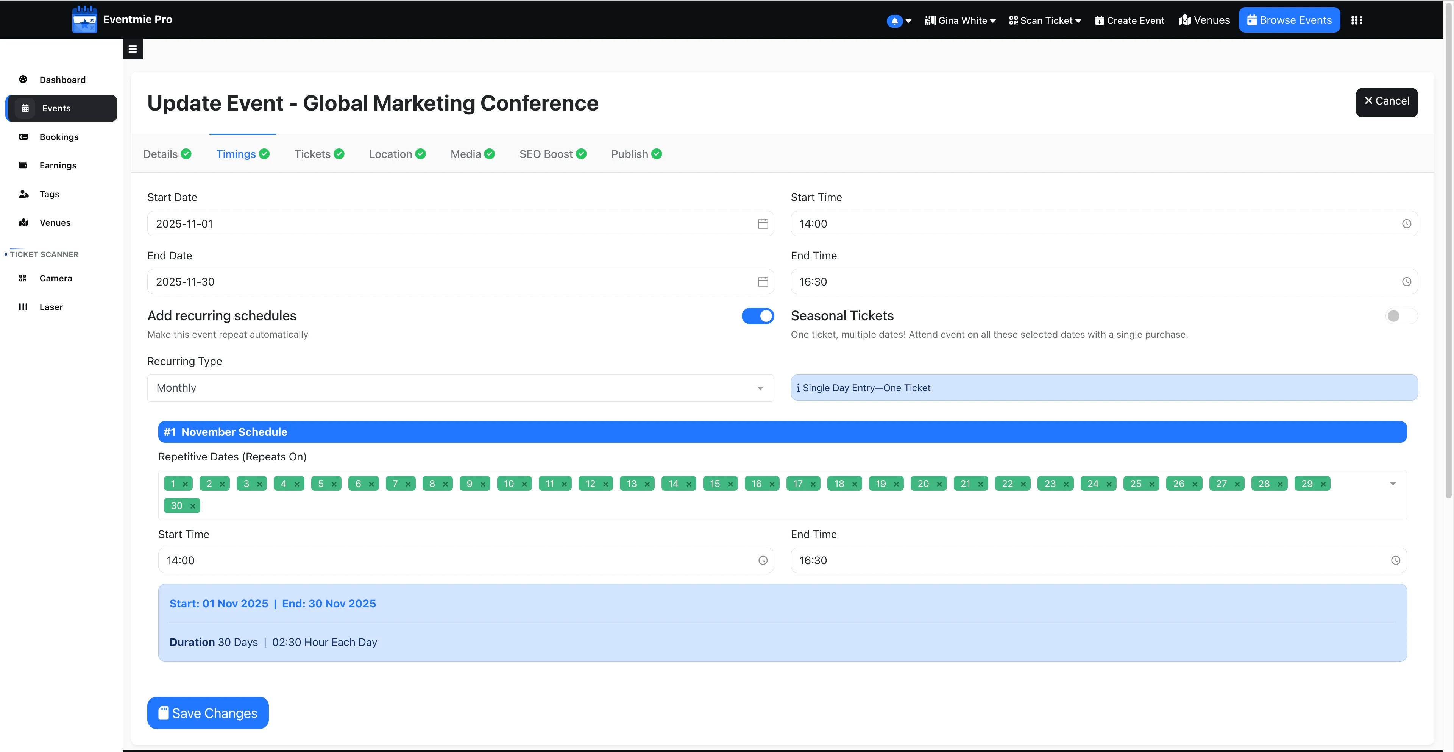Remove date 15 from repetitive dates

coord(730,484)
